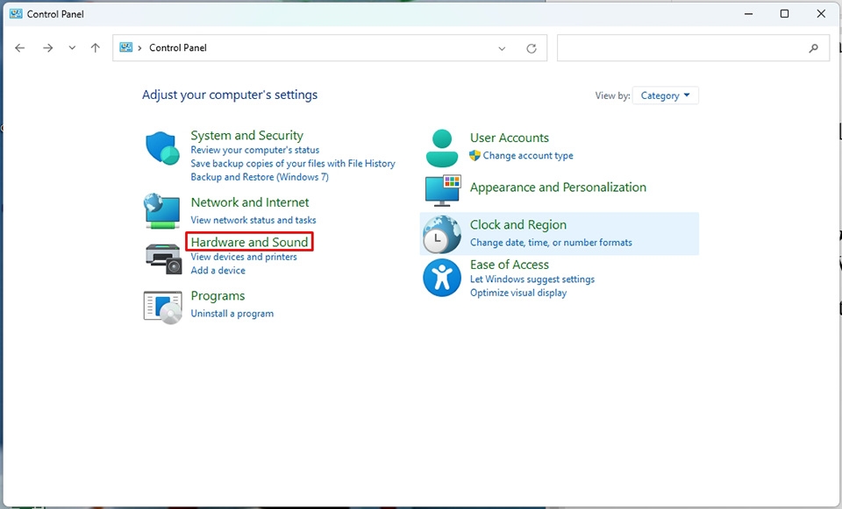Open the User Accounts person icon
Viewport: 842px width, 509px height.
click(x=442, y=148)
